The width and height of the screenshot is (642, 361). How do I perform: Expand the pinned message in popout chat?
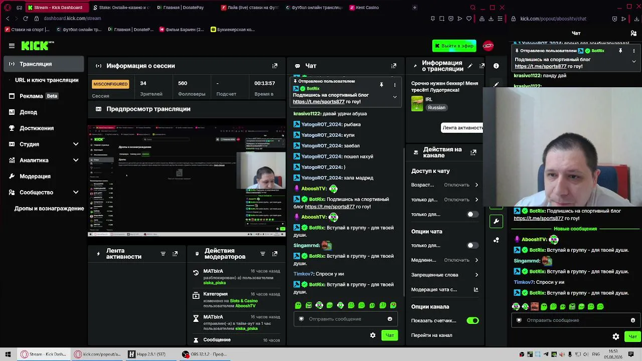tap(634, 61)
